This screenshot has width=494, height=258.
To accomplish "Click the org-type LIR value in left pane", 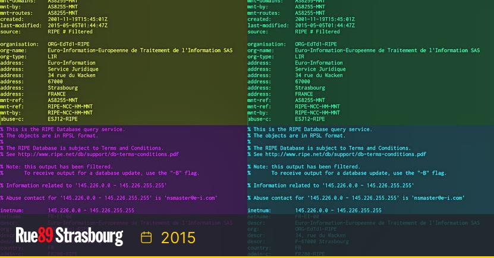I will [53, 56].
